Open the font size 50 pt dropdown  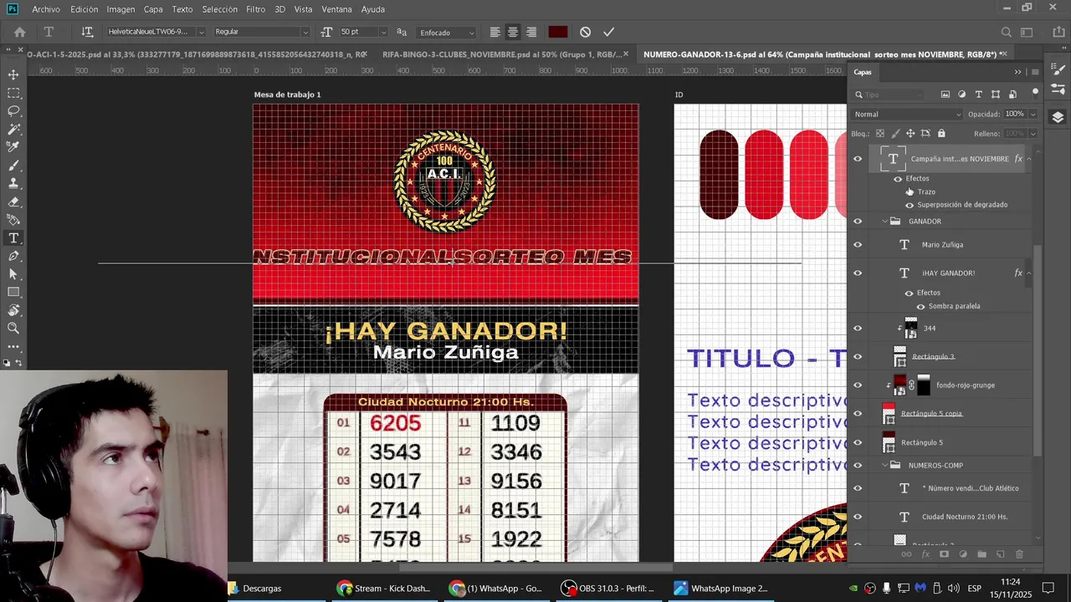click(383, 32)
